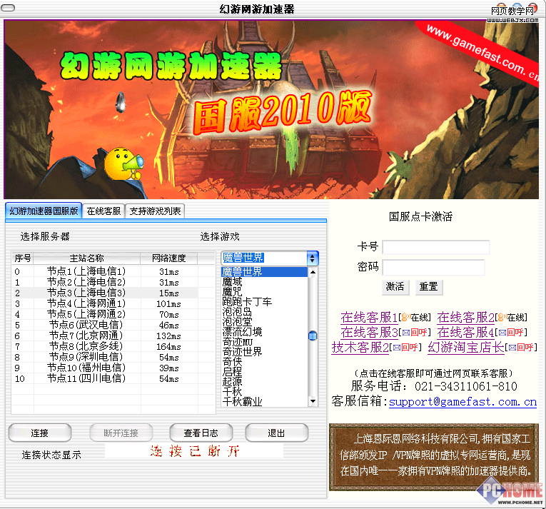Click the 查看日志 view log button
The height and width of the screenshot is (509, 546).
201,433
